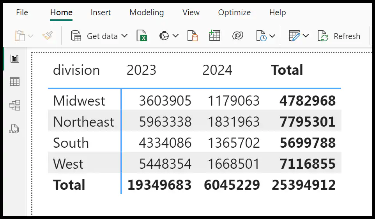
Task: Click the Format painter brush icon
Action: pyautogui.click(x=48, y=36)
